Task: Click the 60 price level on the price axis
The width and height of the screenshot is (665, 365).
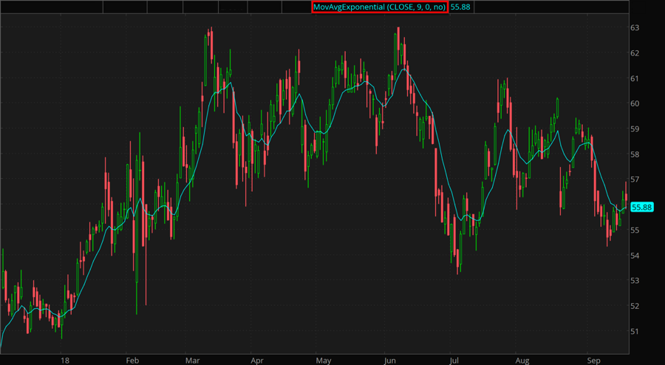Action: click(x=635, y=103)
